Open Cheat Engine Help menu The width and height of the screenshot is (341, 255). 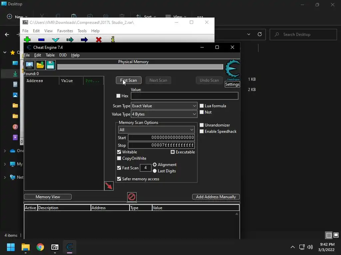click(75, 55)
